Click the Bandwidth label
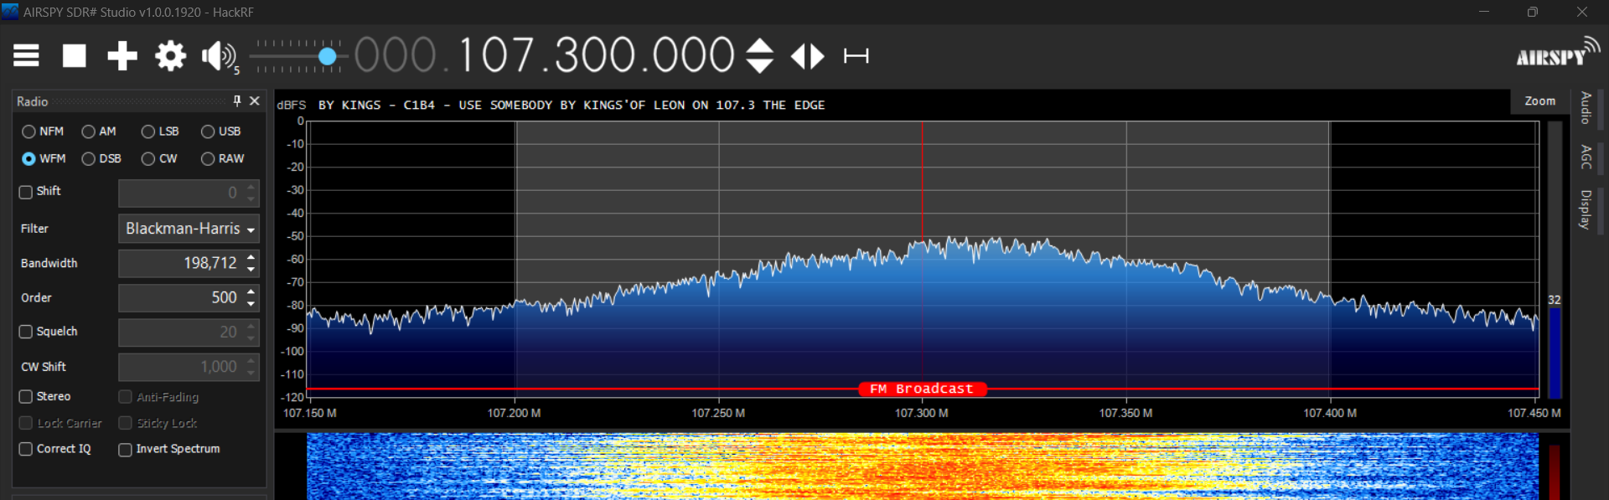The height and width of the screenshot is (500, 1609). [x=49, y=263]
